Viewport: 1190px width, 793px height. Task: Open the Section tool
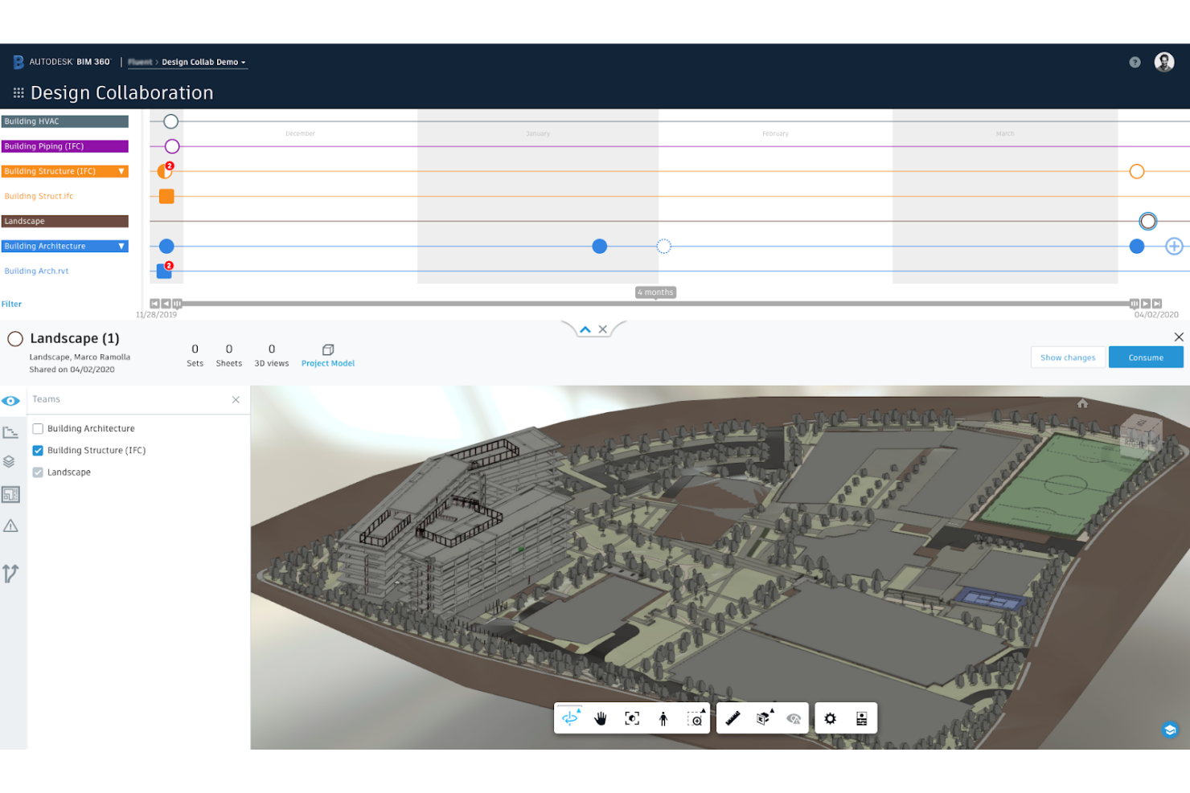pyautogui.click(x=762, y=718)
